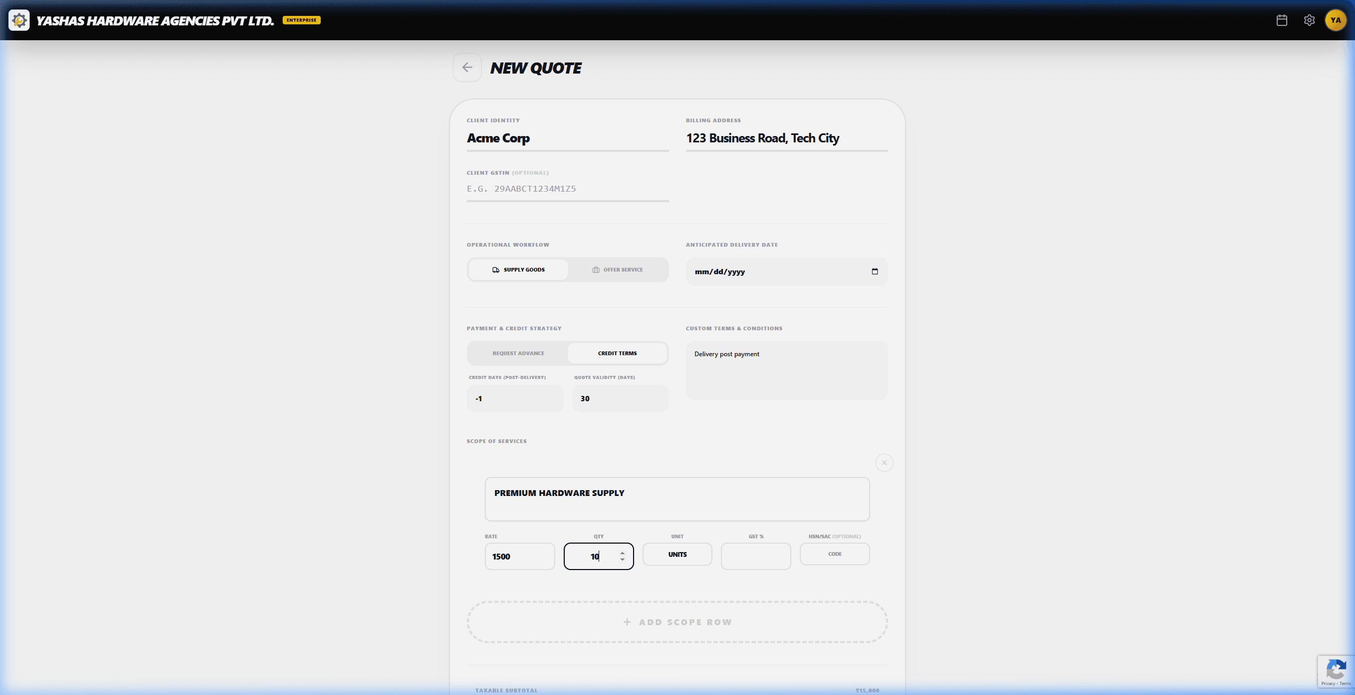Remove the Premium Hardware Supply scope row
Viewport: 1355px width, 695px height.
click(x=884, y=462)
